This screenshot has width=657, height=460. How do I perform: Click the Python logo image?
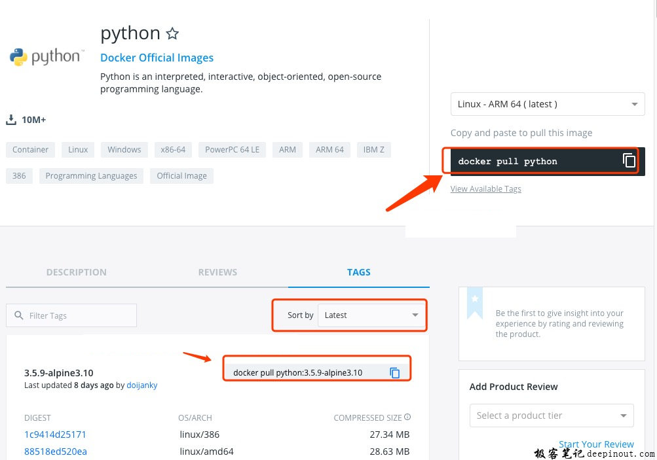(45, 57)
